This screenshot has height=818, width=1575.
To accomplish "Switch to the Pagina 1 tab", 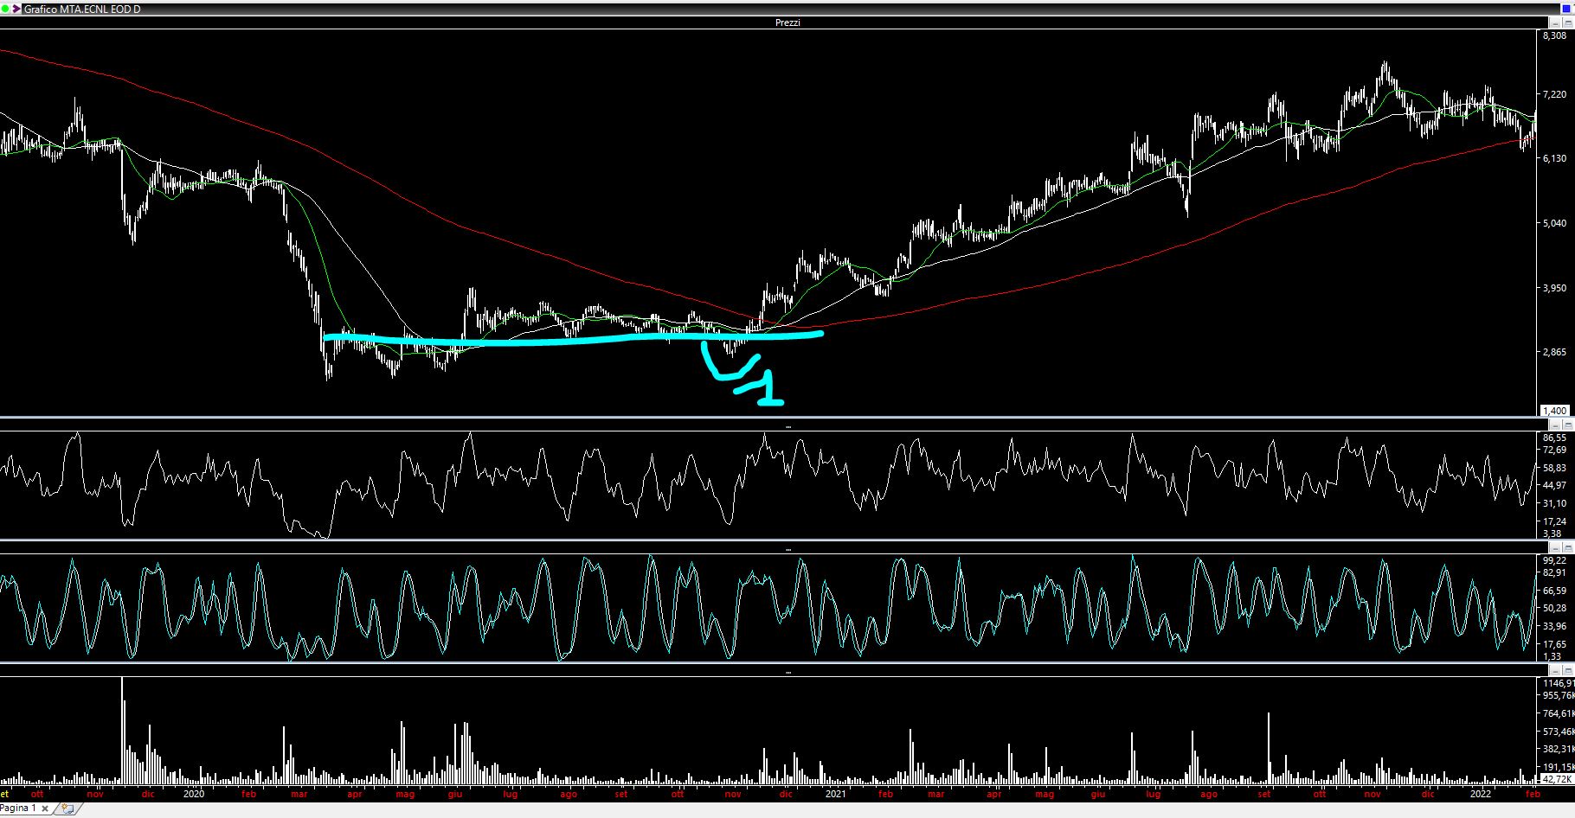I will [x=19, y=808].
